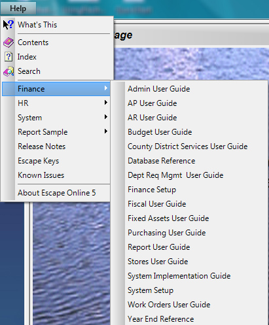The height and width of the screenshot is (325, 269).
Task: Open Dept Req Mgmt User Guide
Action: click(x=190, y=175)
